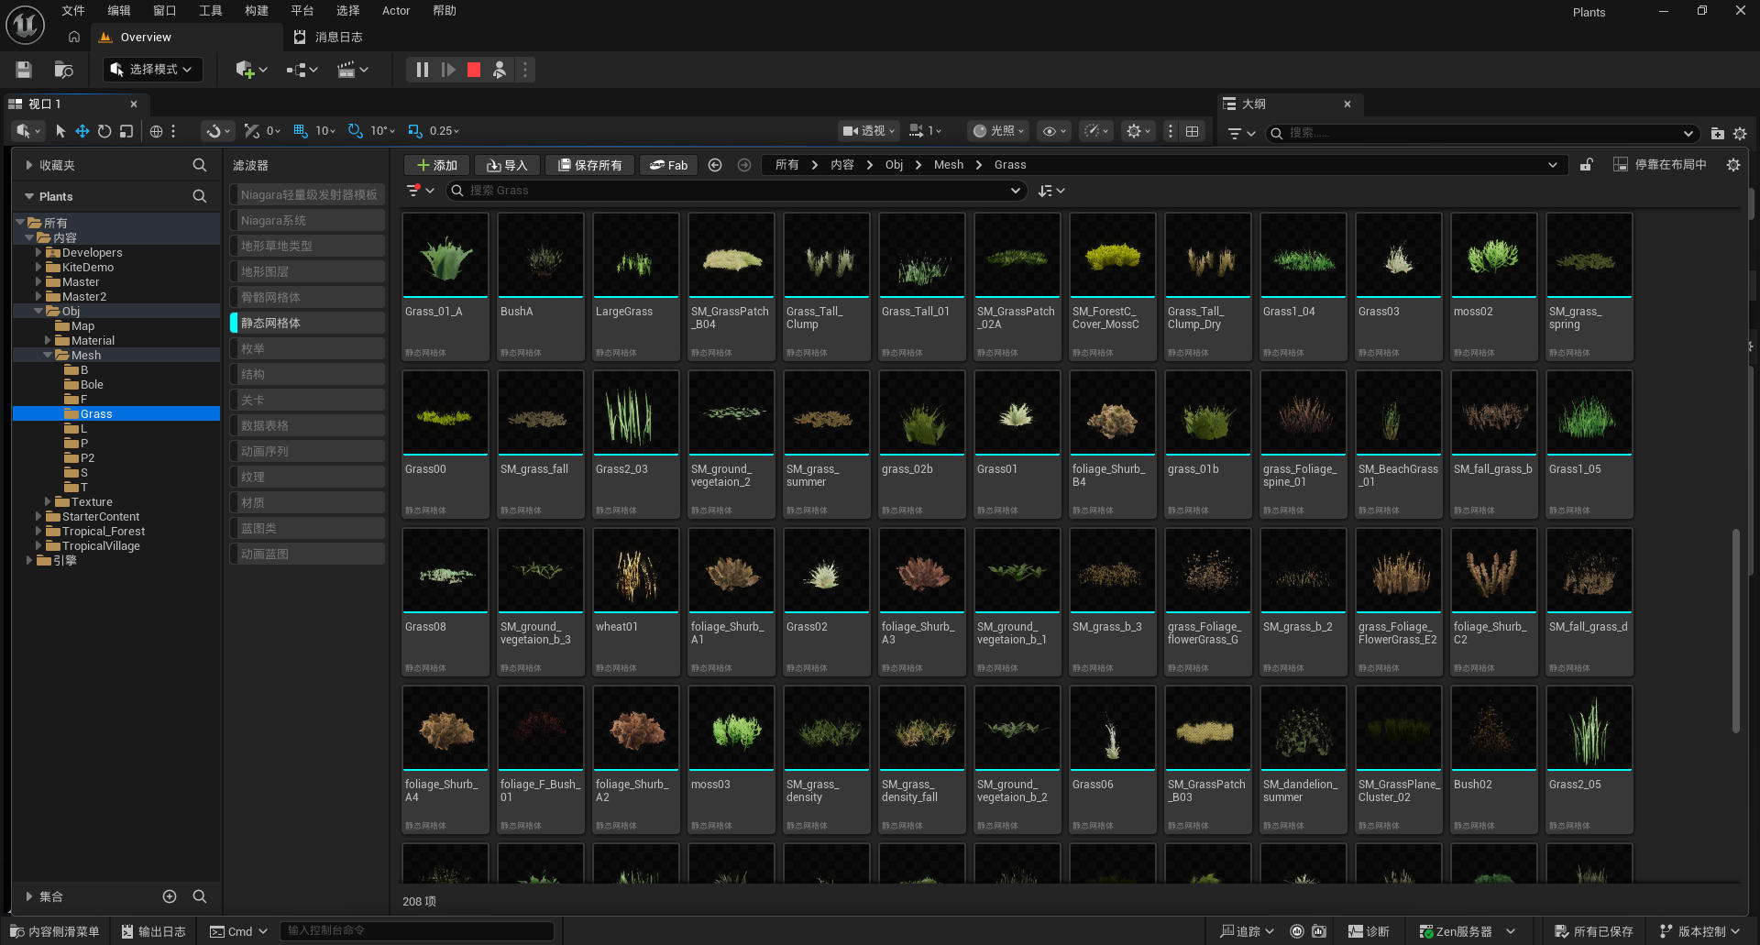Open Unreal Engine logo home
1760x945 pixels.
coord(26,25)
